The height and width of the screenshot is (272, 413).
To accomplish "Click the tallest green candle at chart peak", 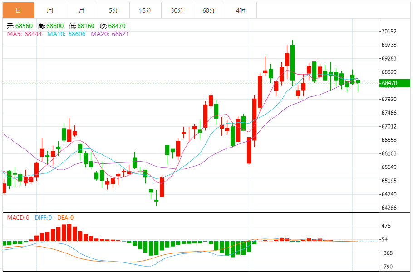I will pos(292,63).
